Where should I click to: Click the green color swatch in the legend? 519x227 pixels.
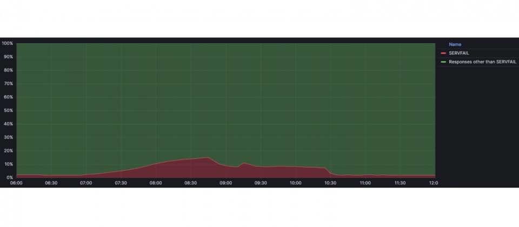click(x=443, y=62)
